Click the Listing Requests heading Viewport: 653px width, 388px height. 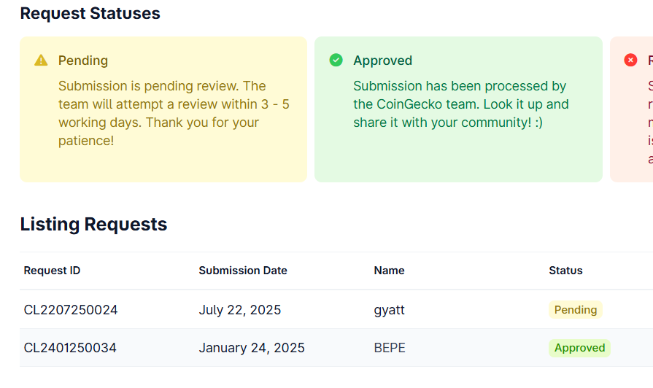click(x=93, y=225)
